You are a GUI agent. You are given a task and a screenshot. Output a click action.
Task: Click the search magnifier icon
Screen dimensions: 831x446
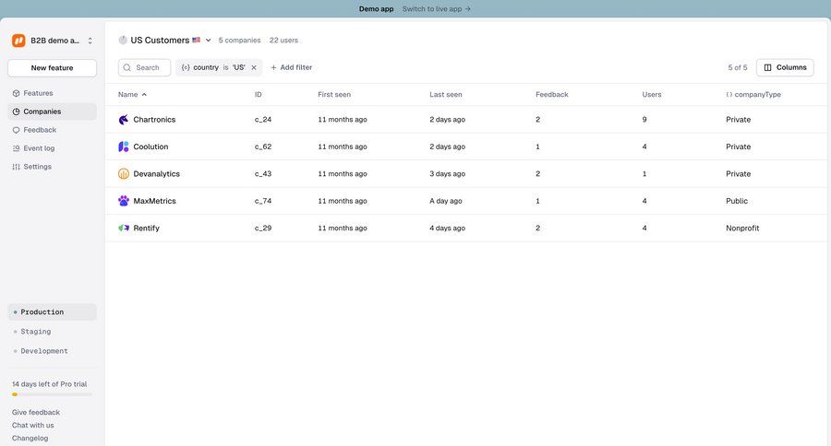[x=127, y=67]
